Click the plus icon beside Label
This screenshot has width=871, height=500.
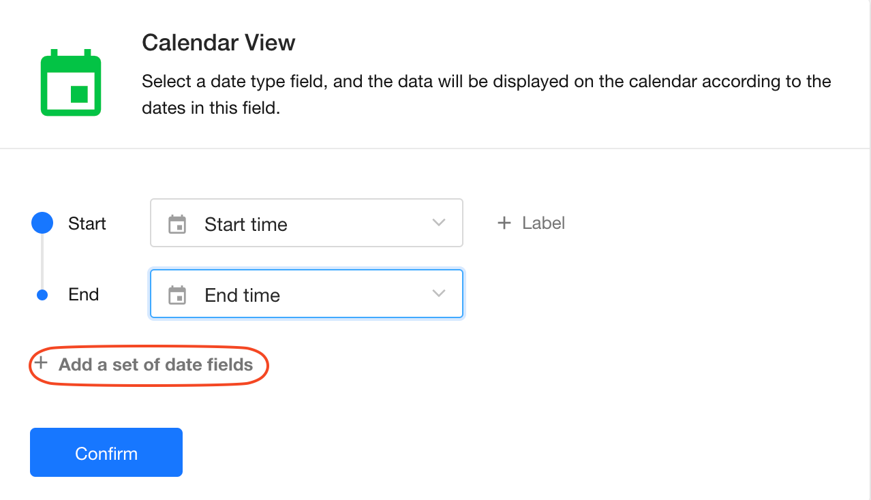tap(504, 223)
